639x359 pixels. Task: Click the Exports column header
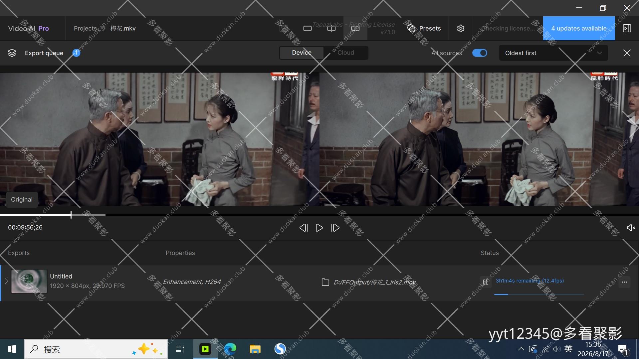(19, 253)
